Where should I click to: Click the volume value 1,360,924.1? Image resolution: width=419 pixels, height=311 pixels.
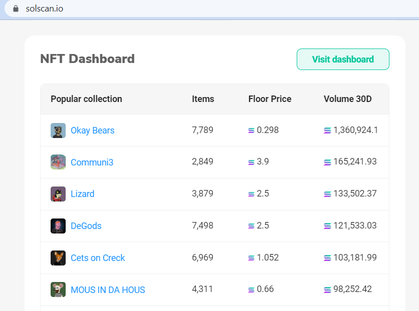356,130
